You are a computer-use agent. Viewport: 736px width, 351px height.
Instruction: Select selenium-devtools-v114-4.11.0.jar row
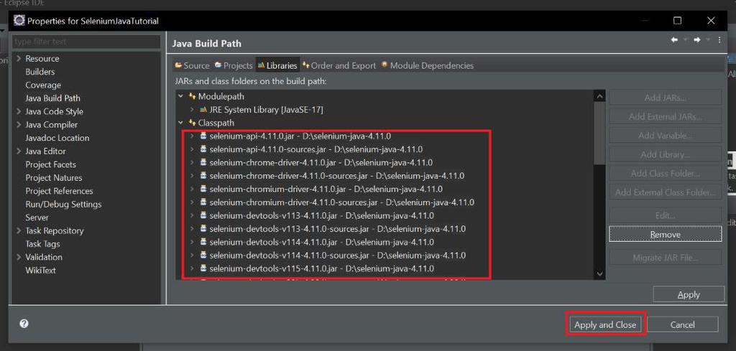pos(321,243)
